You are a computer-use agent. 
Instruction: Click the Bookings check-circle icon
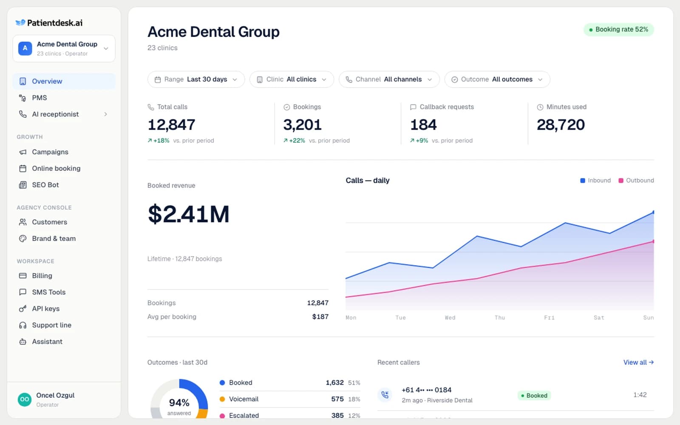tap(287, 107)
